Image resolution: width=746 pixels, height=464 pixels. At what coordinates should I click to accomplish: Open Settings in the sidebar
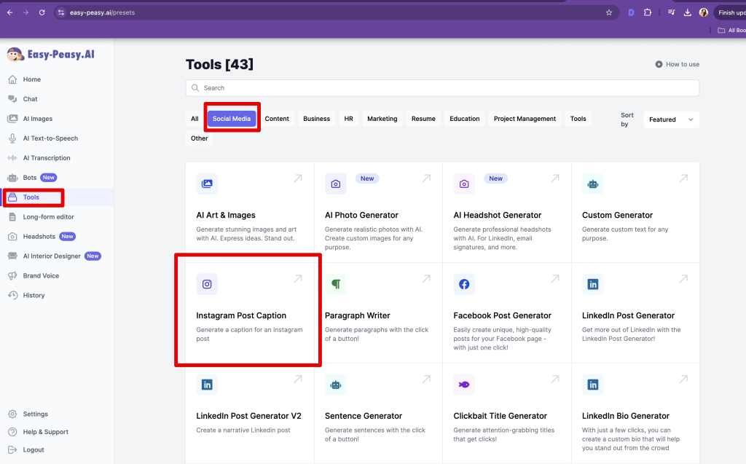[35, 414]
